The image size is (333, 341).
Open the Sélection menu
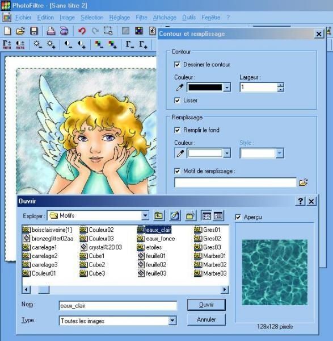tap(92, 18)
